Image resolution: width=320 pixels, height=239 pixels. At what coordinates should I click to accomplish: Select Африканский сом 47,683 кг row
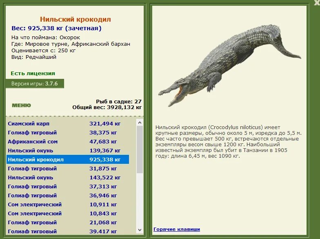(68, 141)
